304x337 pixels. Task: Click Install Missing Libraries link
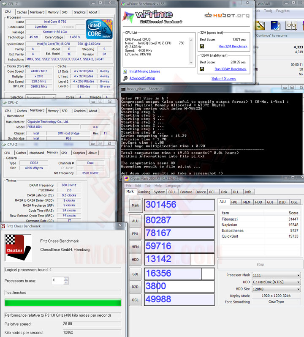(144, 71)
